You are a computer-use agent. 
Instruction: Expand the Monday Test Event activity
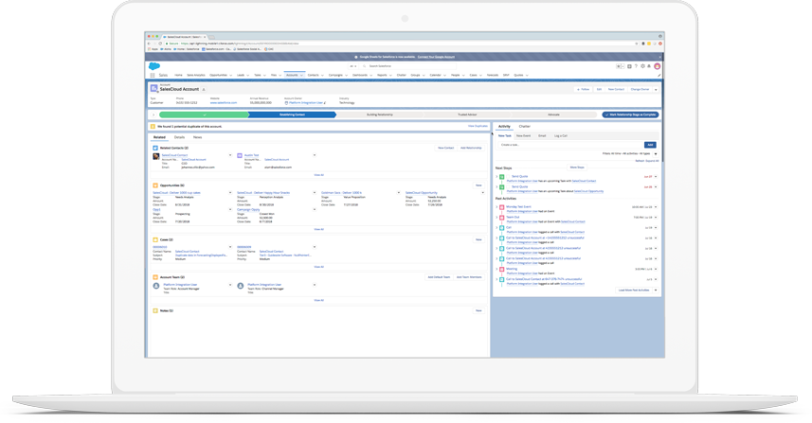(496, 207)
